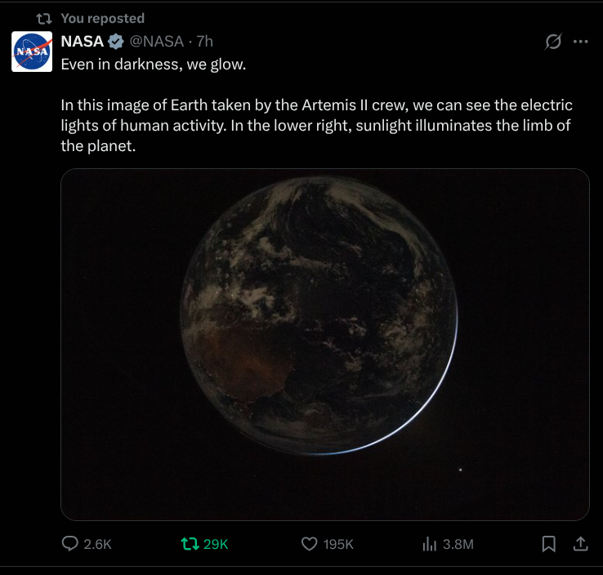
Task: Click the 29K reposts count
Action: pyautogui.click(x=216, y=545)
